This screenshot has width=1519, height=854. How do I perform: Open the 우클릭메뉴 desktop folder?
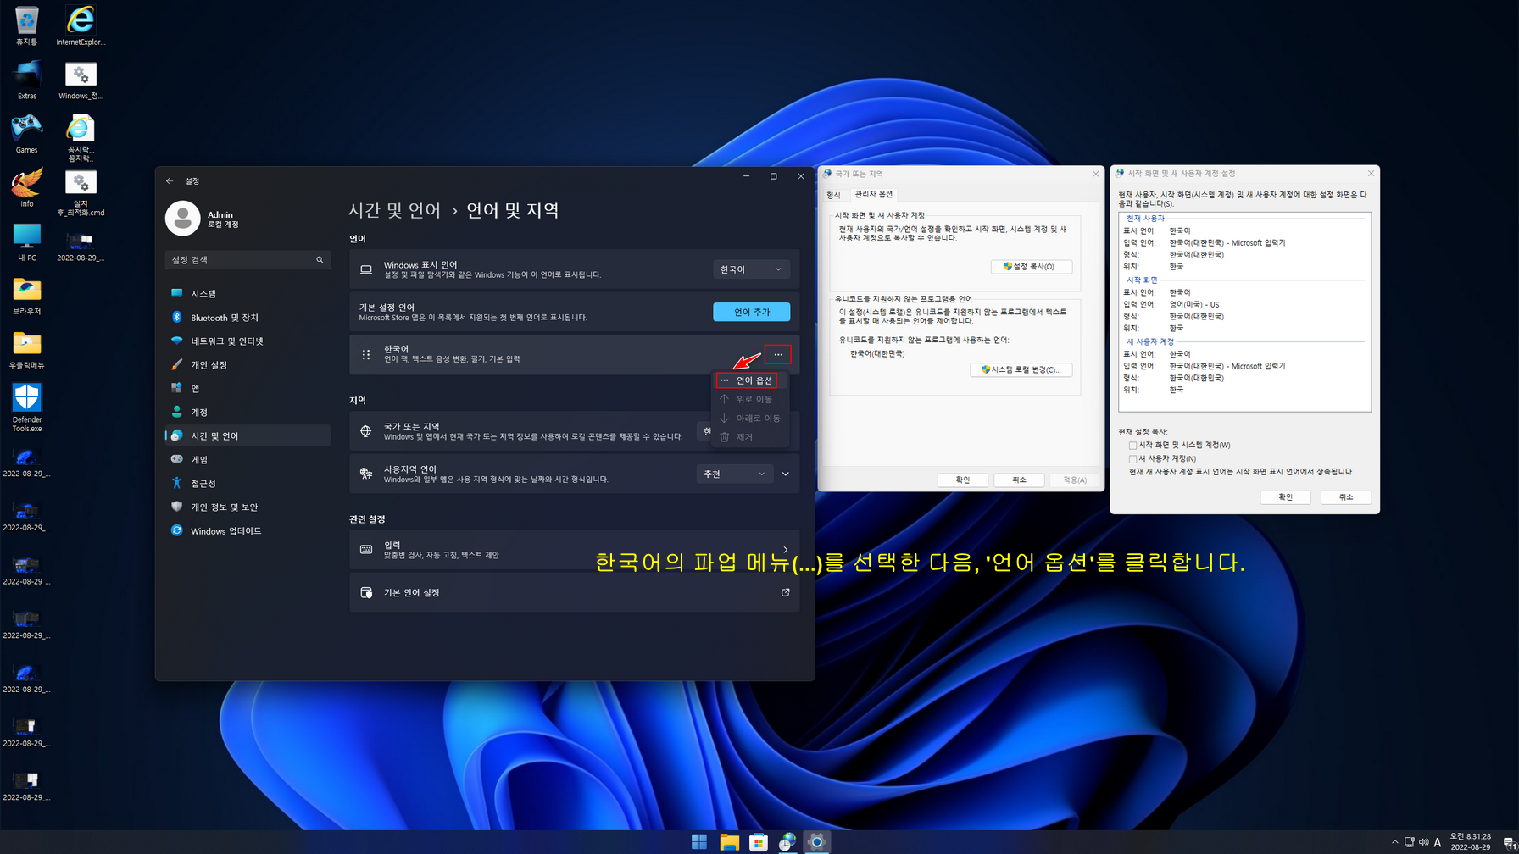point(26,351)
